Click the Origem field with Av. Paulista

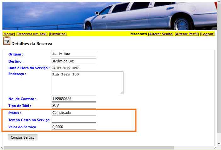coord(74,54)
